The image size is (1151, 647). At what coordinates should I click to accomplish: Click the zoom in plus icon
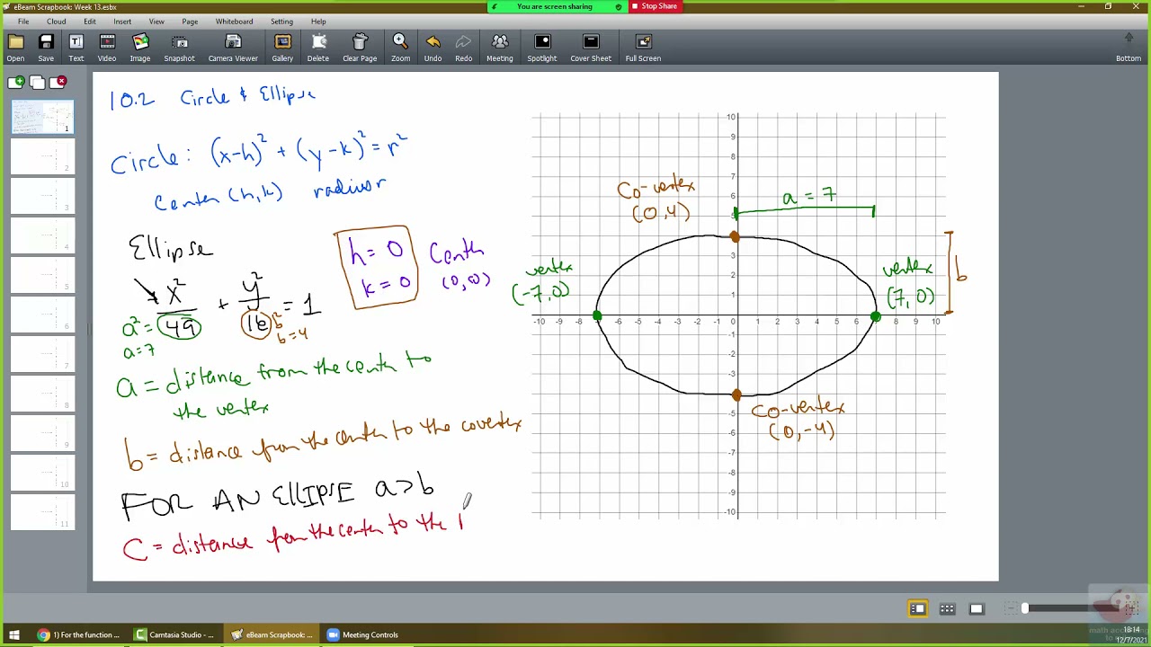[1131, 609]
